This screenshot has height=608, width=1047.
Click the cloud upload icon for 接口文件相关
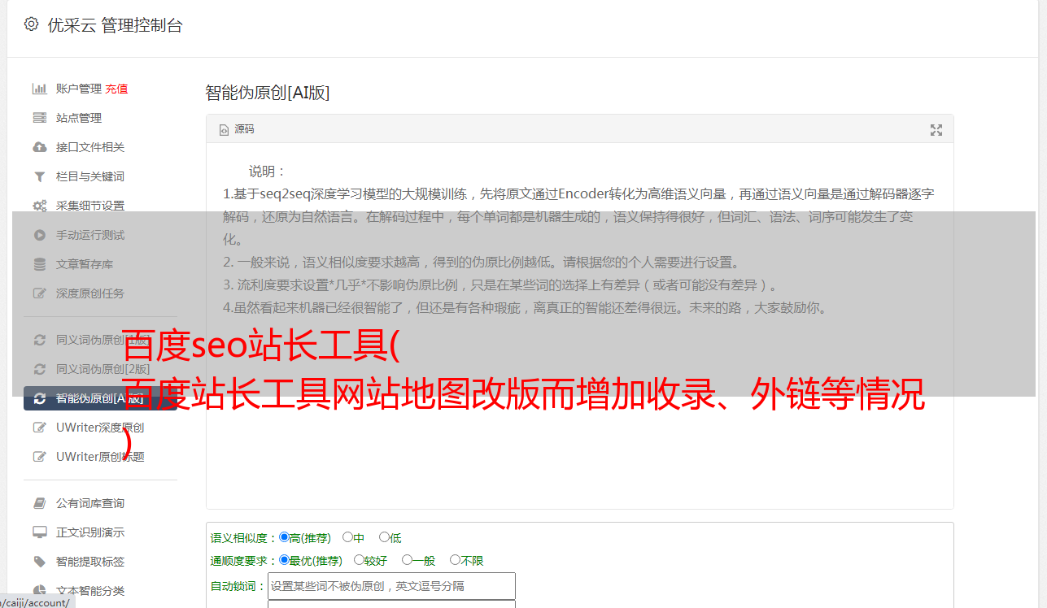tap(39, 147)
